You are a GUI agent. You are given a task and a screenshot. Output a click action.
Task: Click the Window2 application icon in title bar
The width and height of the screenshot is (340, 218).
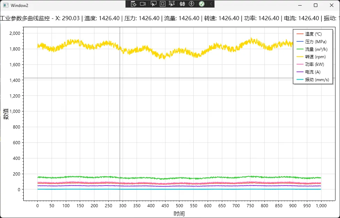tap(6, 5)
